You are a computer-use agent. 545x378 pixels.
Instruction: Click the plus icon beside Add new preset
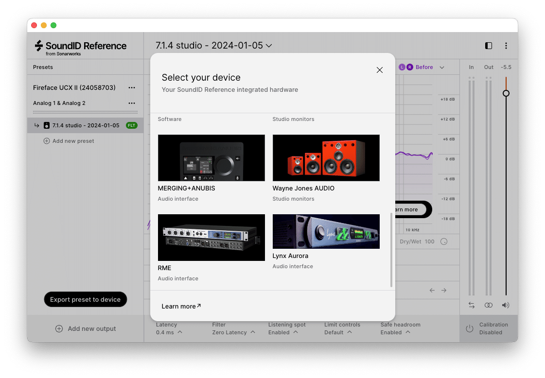click(47, 141)
